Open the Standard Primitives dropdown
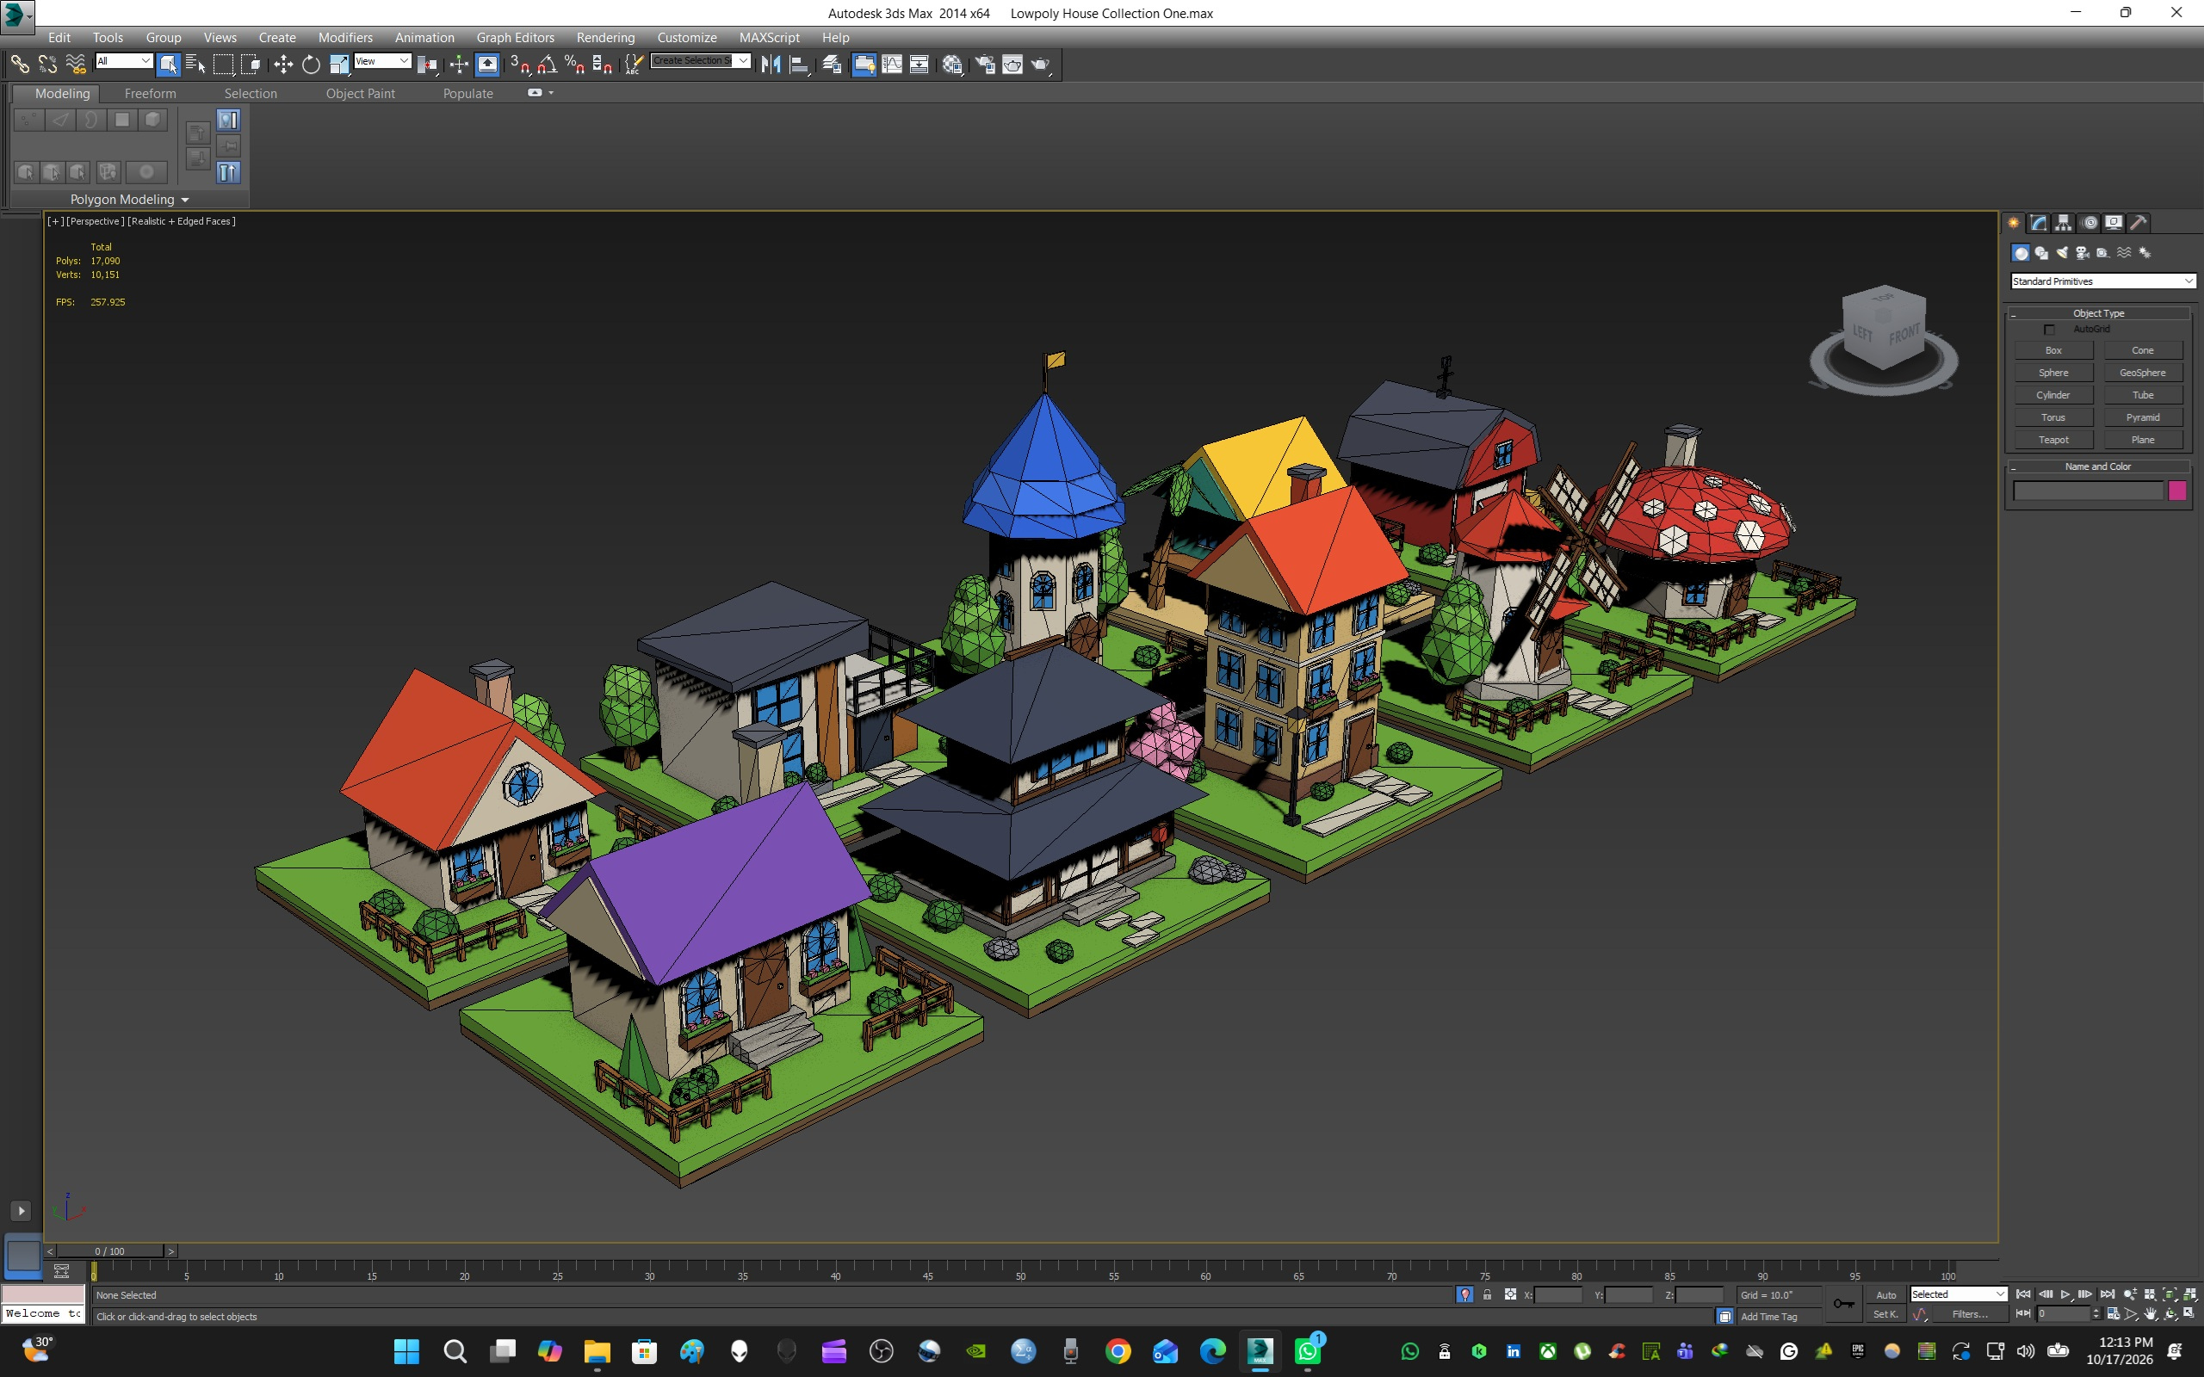Screen dimensions: 2204x1377 [2103, 281]
